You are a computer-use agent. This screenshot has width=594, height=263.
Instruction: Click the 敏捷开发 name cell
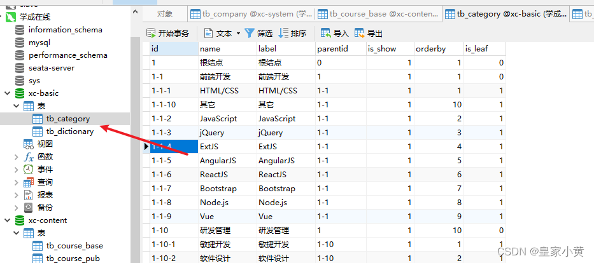227,245
